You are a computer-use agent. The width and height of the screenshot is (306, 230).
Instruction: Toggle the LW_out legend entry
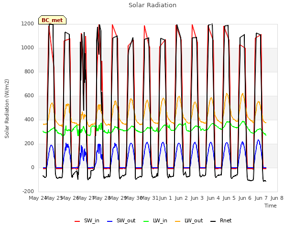coord(189,221)
